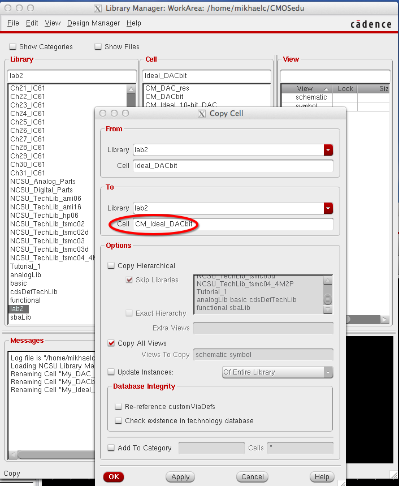
Task: Enable Show Files checkbox
Action: (98, 46)
